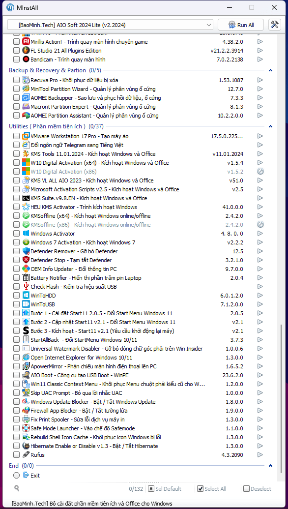Run Windows Activator play arrow
This screenshot has width=288, height=509.
(x=260, y=234)
